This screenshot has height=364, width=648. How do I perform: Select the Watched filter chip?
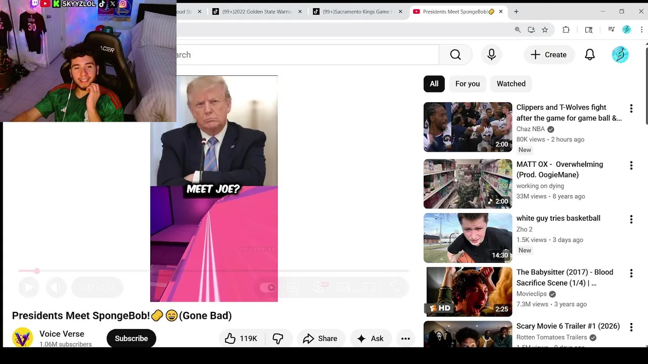click(x=511, y=84)
